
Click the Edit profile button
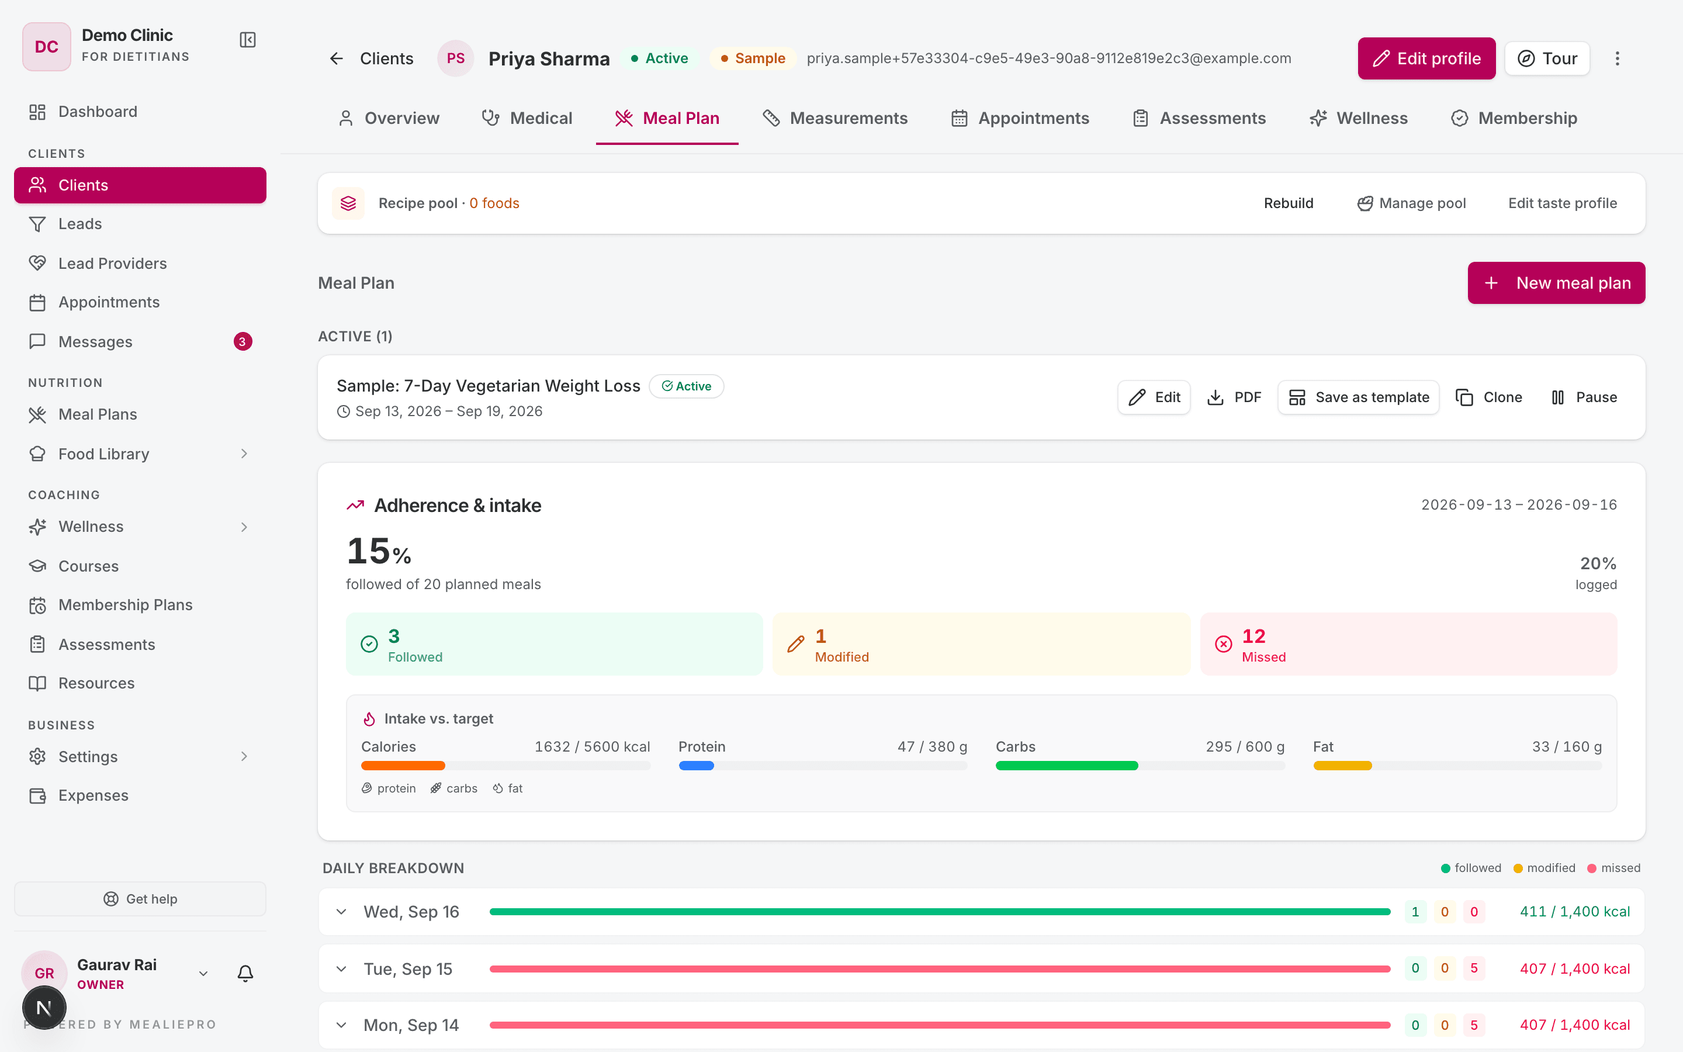(x=1426, y=58)
